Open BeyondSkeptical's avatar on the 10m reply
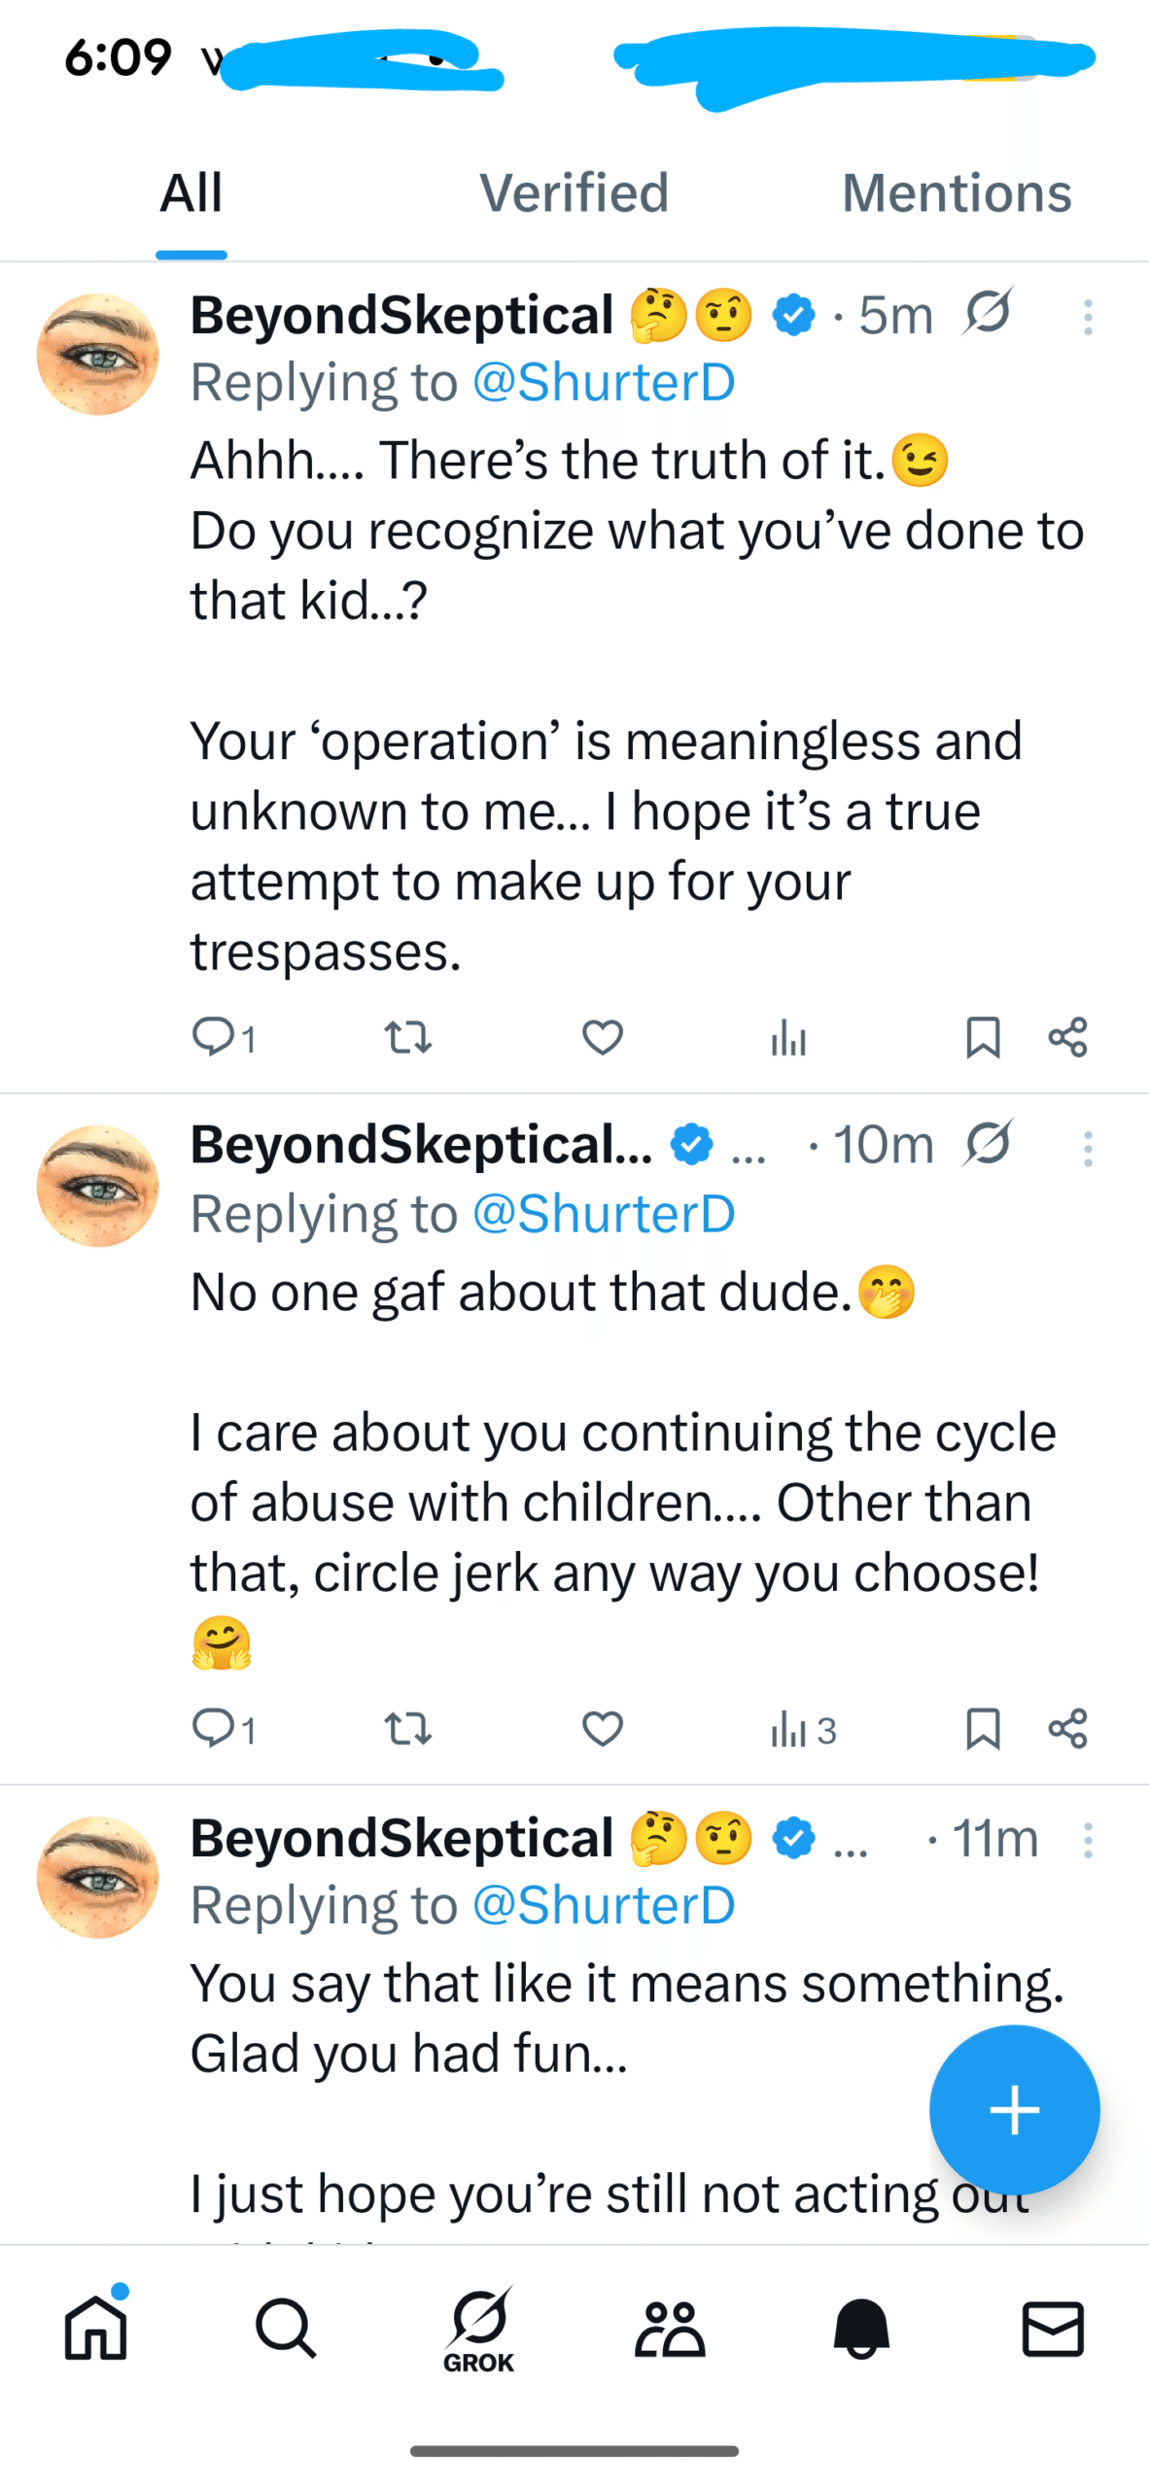 pos(97,1186)
